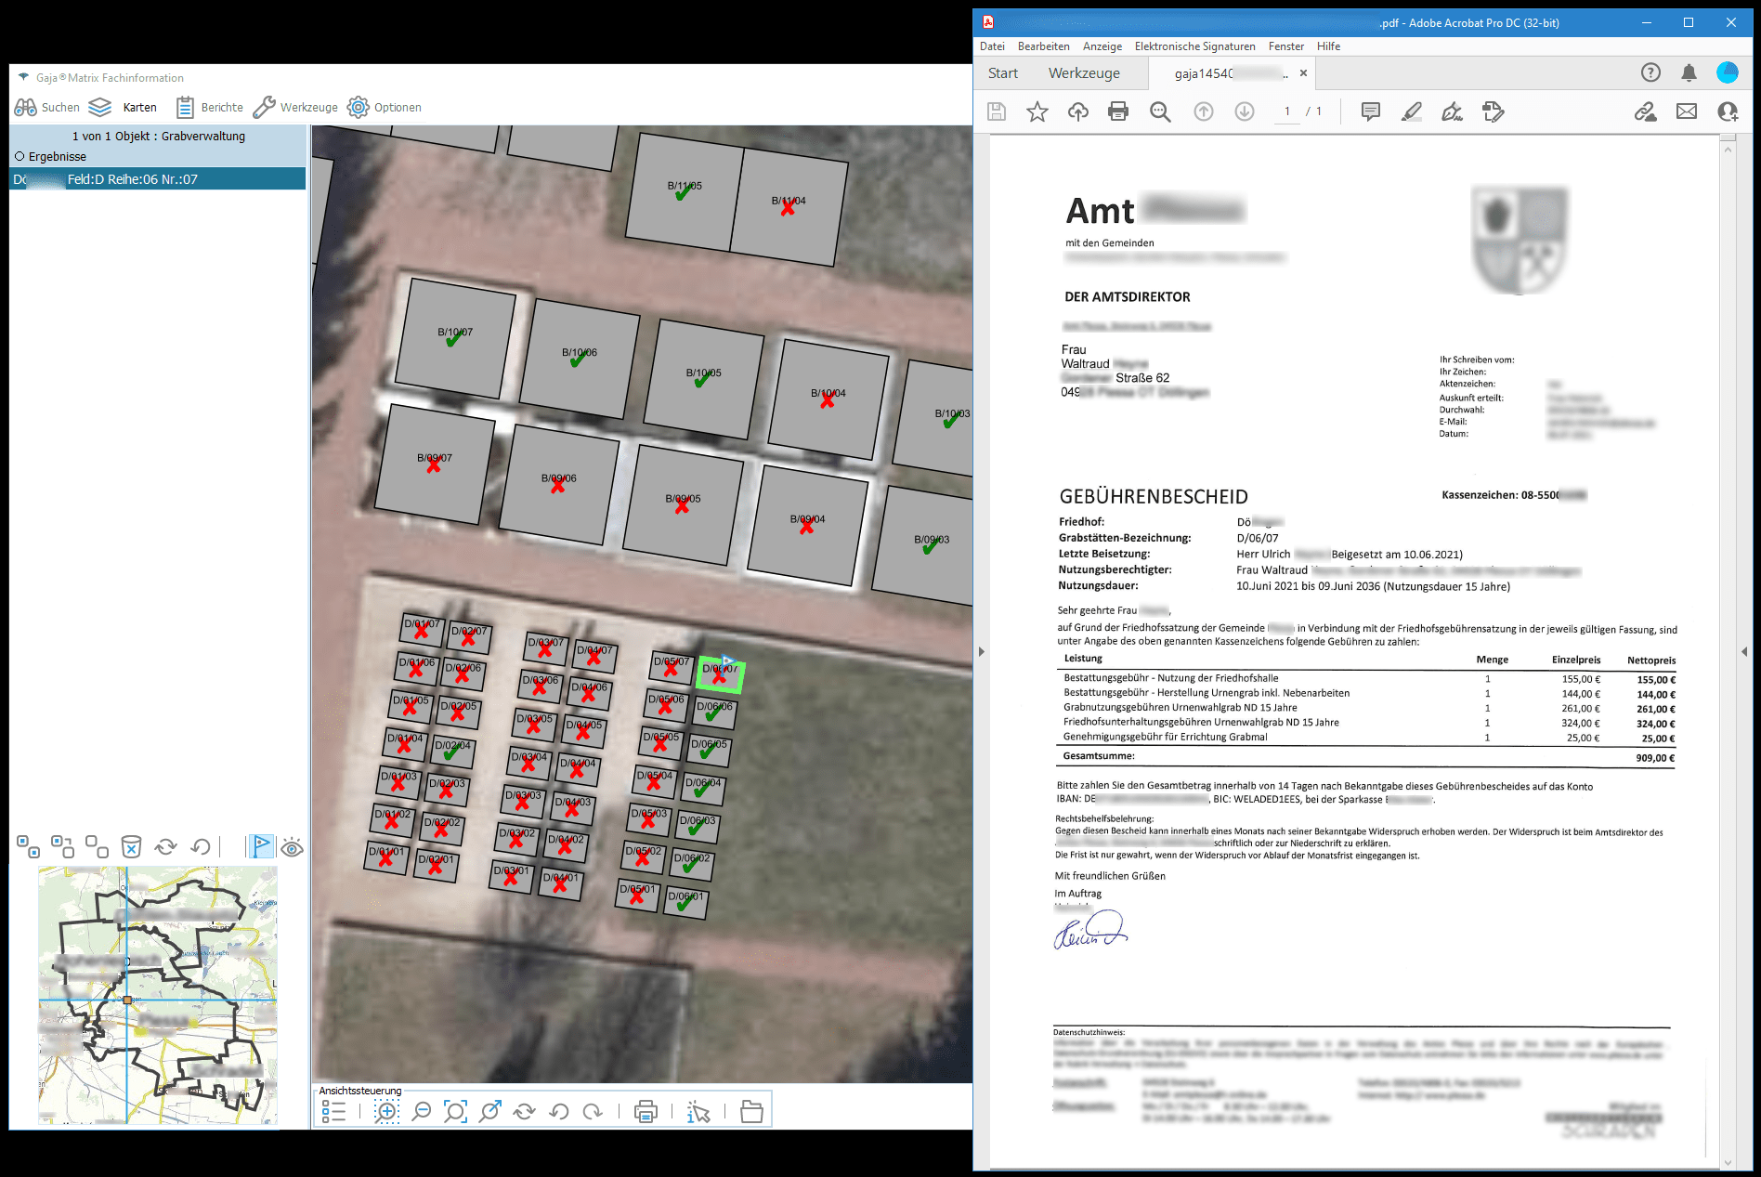
Task: Select the info pointer tool
Action: (x=698, y=1111)
